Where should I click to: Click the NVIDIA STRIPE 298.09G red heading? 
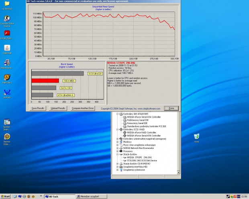tap(121, 63)
